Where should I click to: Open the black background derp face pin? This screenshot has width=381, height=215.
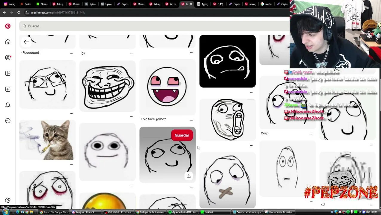pos(227,61)
